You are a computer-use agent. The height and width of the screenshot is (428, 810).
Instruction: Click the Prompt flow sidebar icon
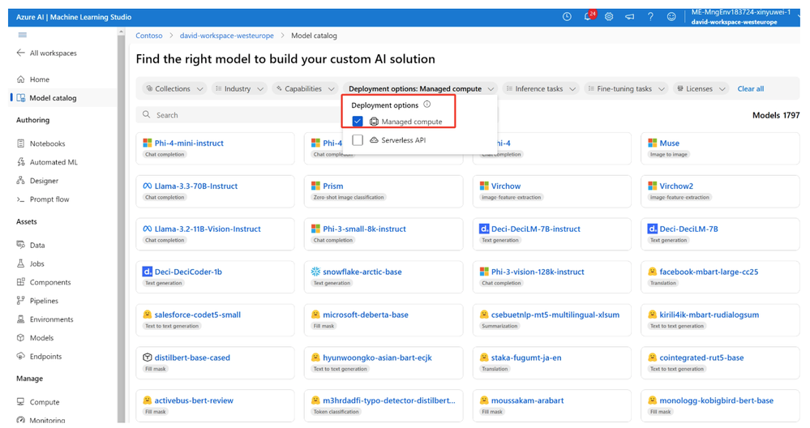click(x=20, y=199)
